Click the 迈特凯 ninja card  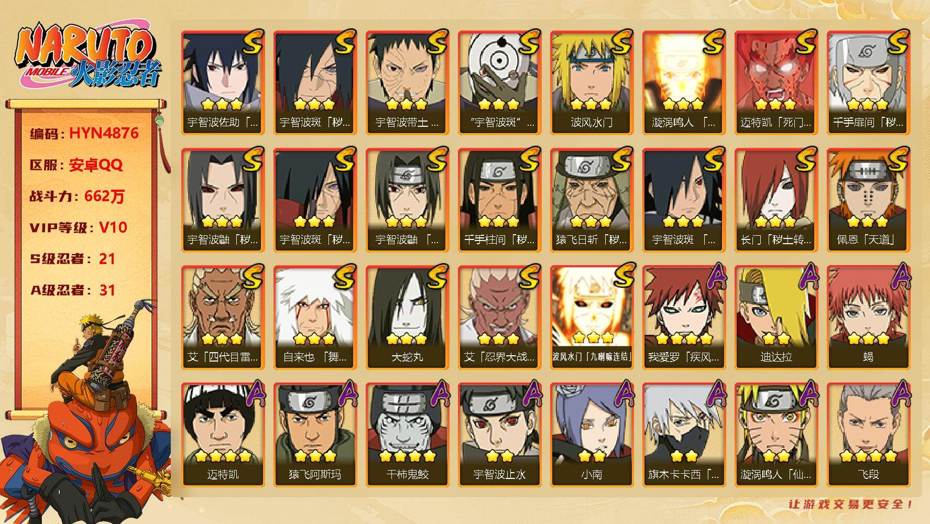point(223,435)
